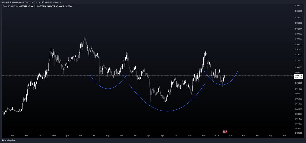Click the 0,042000 price axis label
The width and height of the screenshot is (306, 143).
click(x=298, y=109)
